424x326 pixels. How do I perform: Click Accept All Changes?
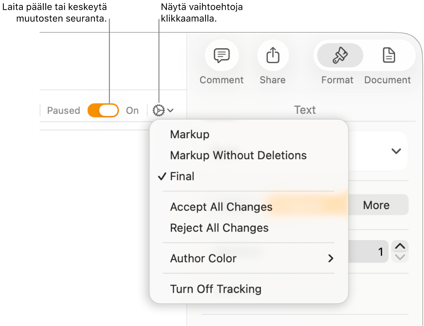tap(221, 207)
